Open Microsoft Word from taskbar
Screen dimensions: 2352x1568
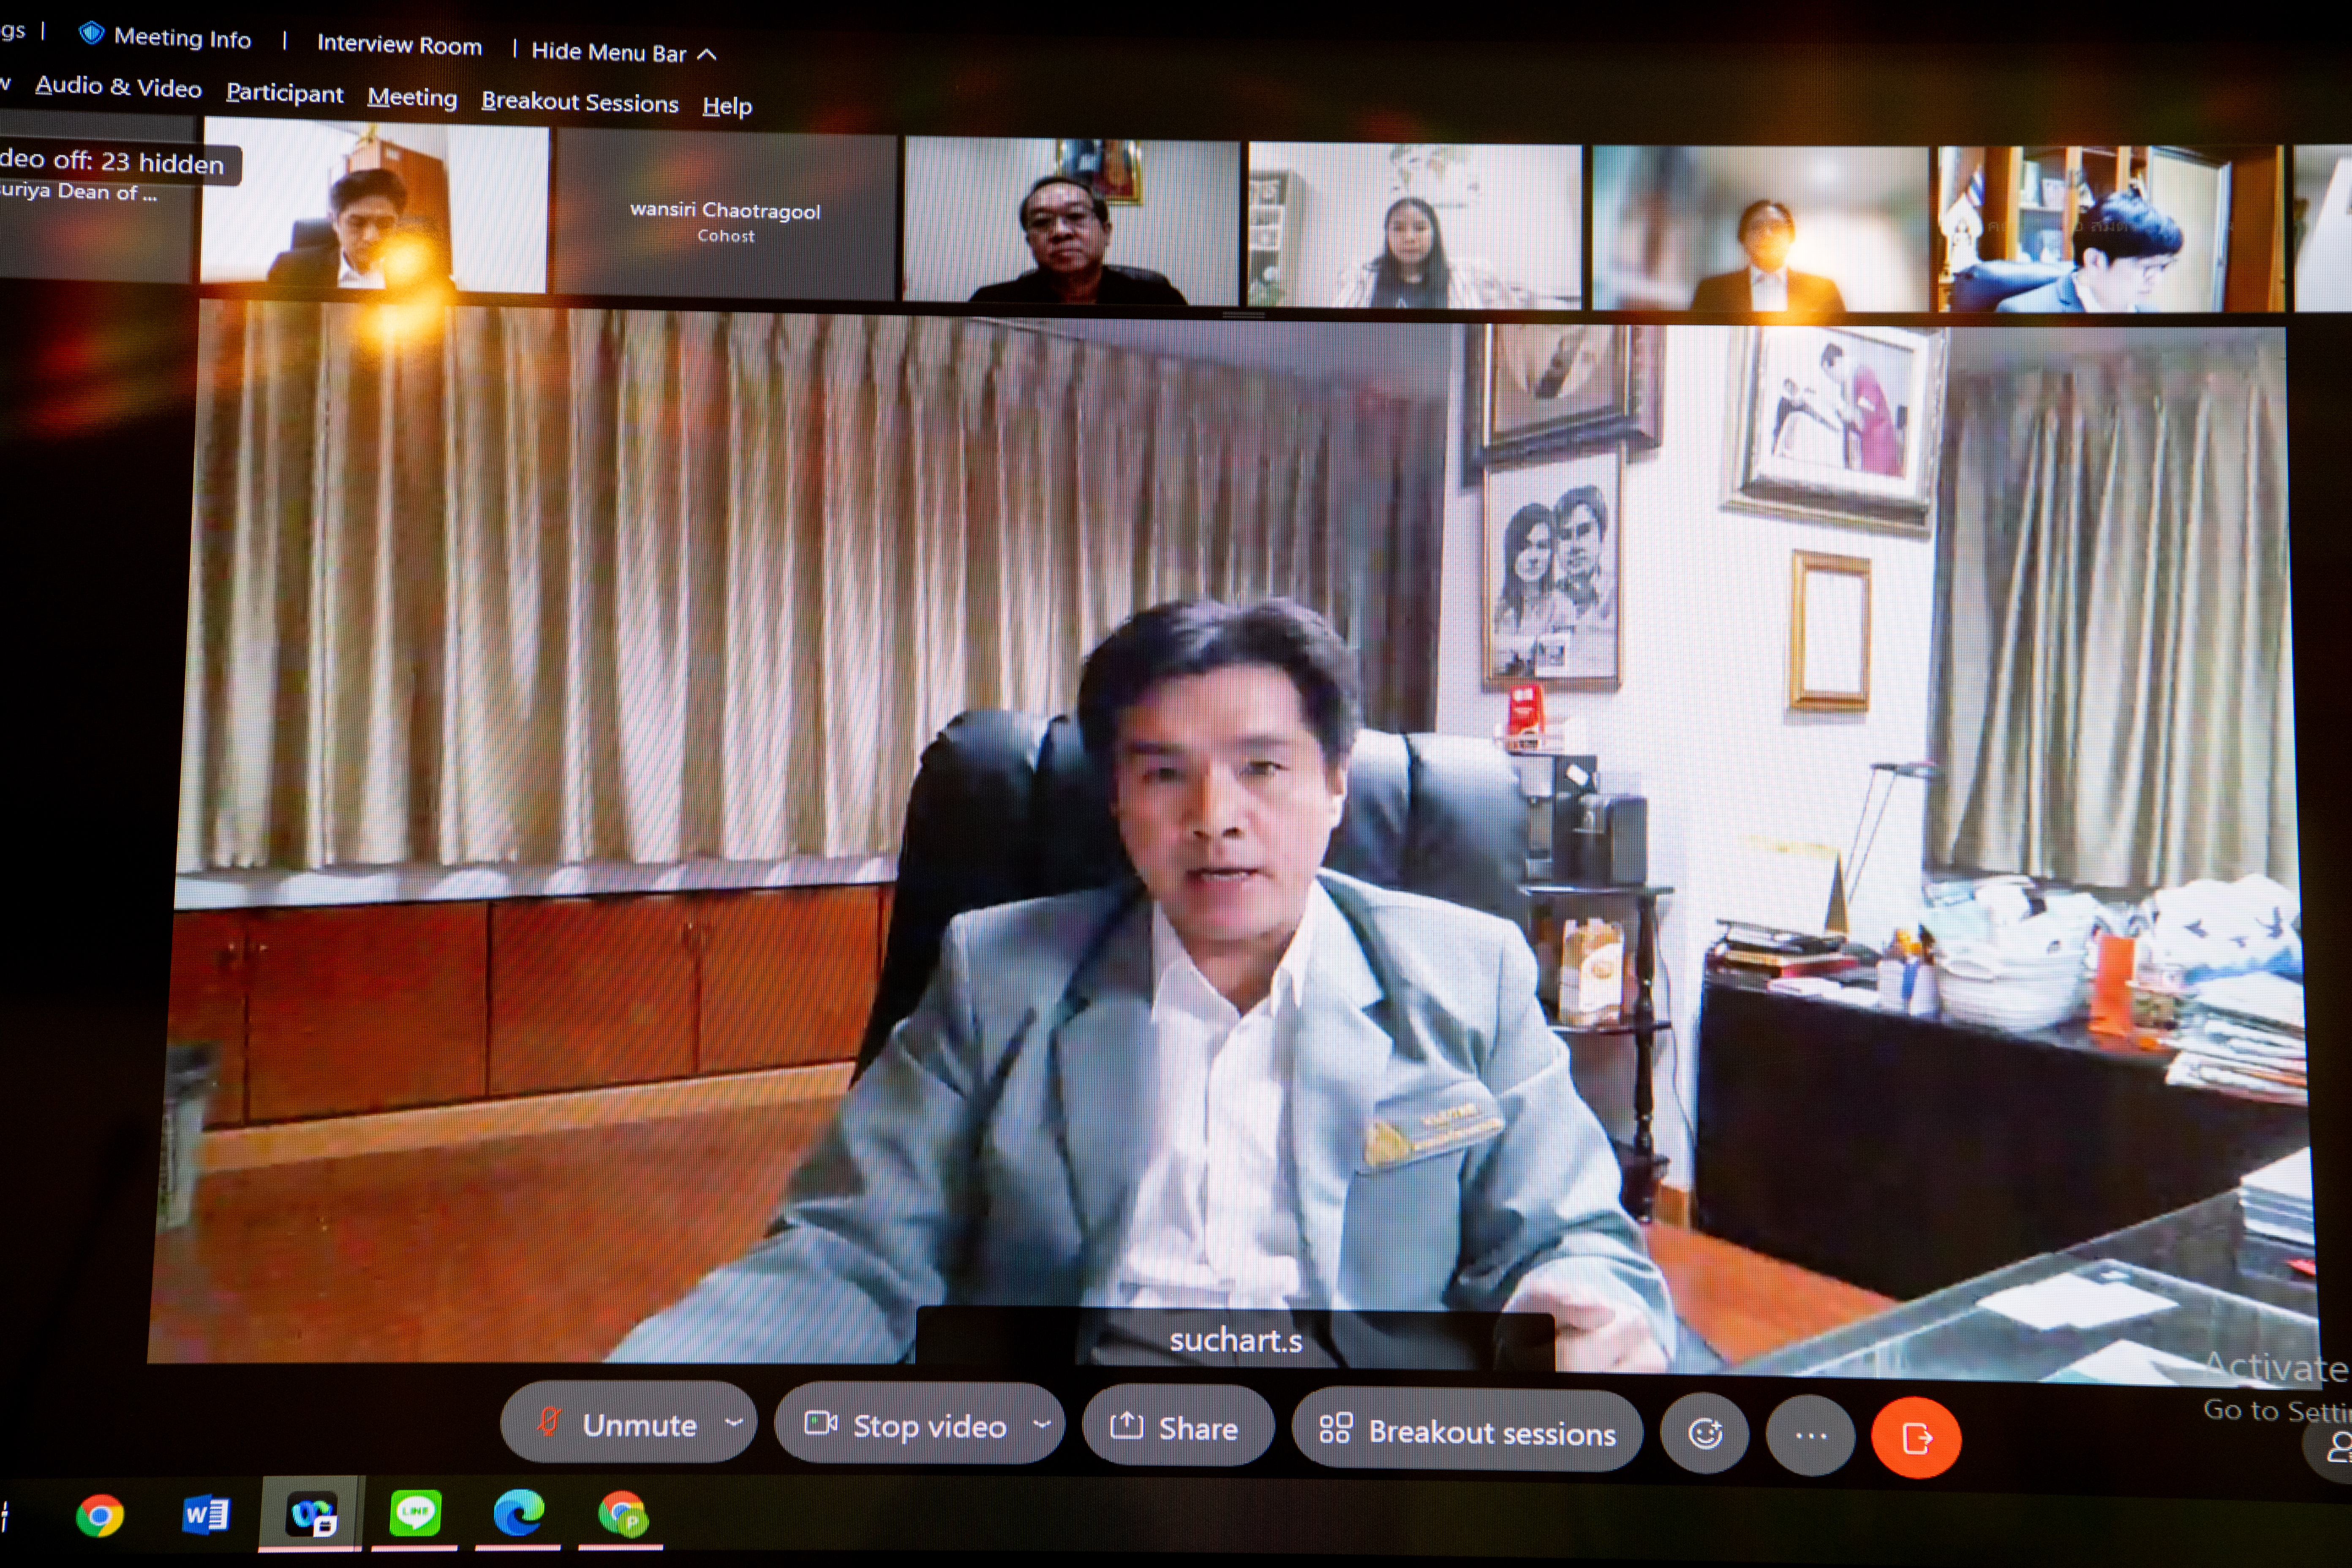[x=206, y=1516]
